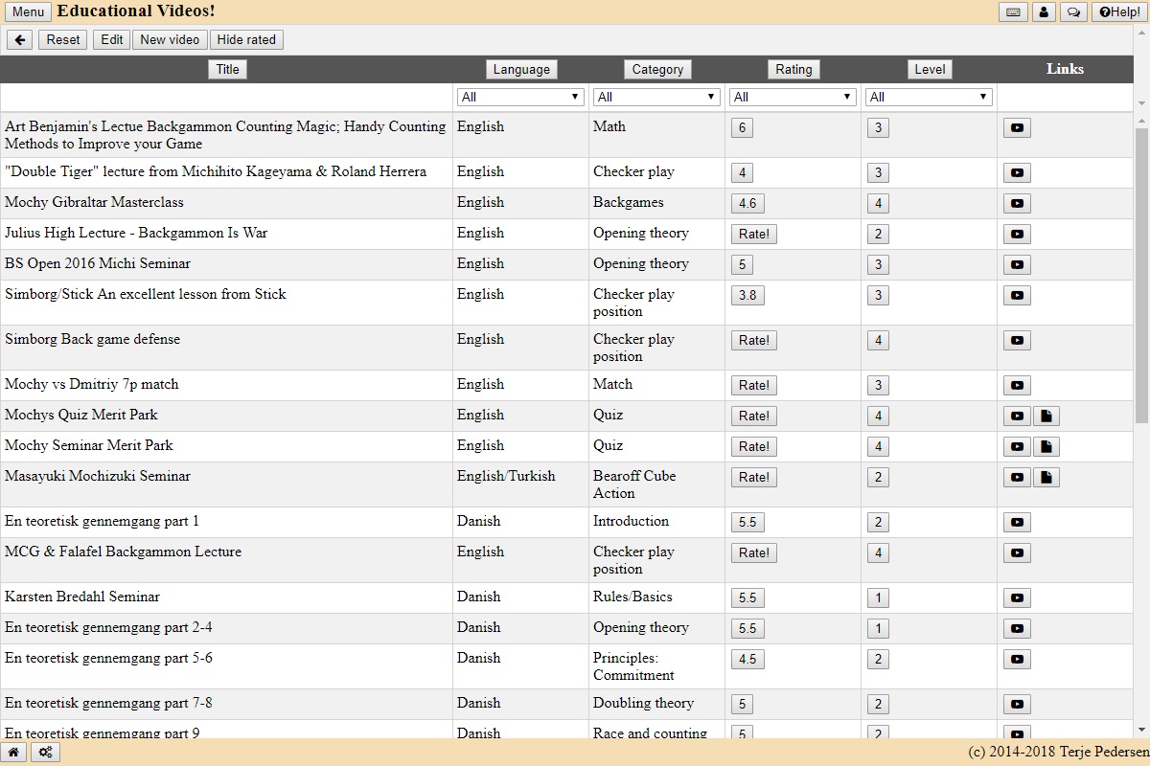Play Masayuki Mochizuki Seminar video
1150x766 pixels.
1017,478
